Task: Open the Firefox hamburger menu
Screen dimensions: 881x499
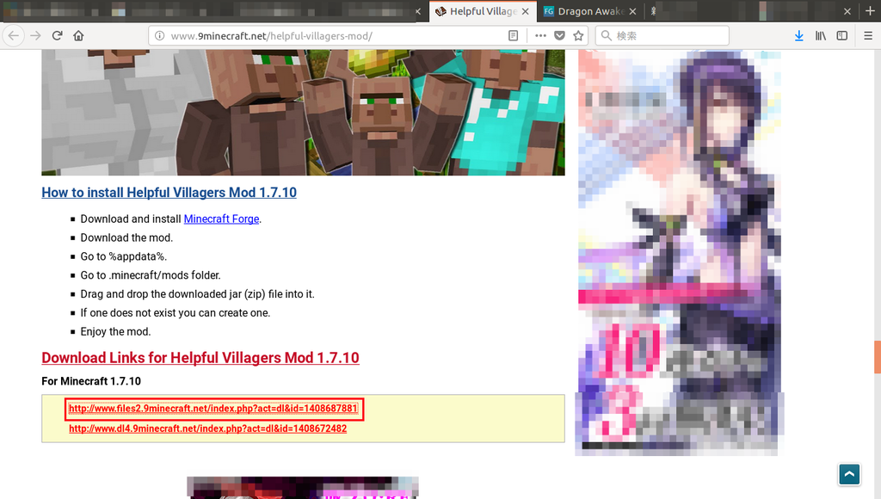Action: tap(868, 35)
